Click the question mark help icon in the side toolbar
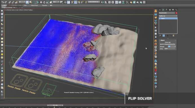Viewport: 195px width, 108px height. coord(155,87)
